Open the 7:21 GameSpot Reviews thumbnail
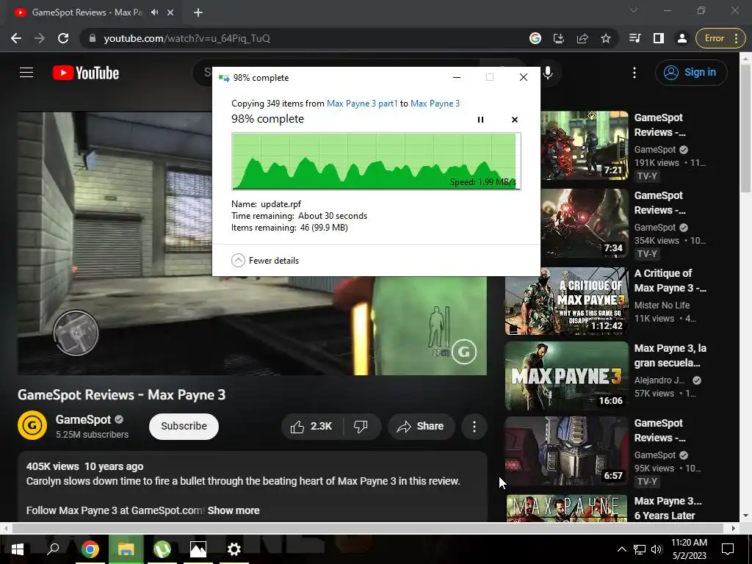Image resolution: width=752 pixels, height=564 pixels. tap(585, 145)
